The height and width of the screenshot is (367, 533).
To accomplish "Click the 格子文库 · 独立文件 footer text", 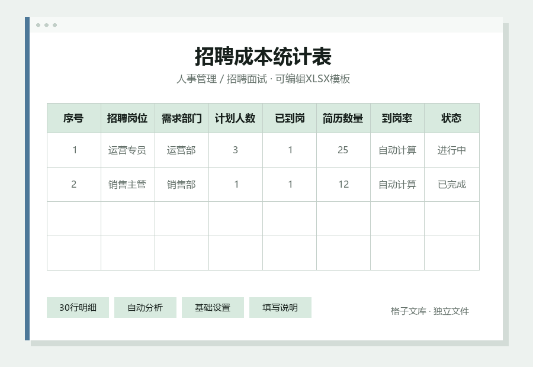I will click(x=430, y=311).
